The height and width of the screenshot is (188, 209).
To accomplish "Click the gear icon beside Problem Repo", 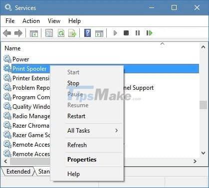I will [7, 87].
